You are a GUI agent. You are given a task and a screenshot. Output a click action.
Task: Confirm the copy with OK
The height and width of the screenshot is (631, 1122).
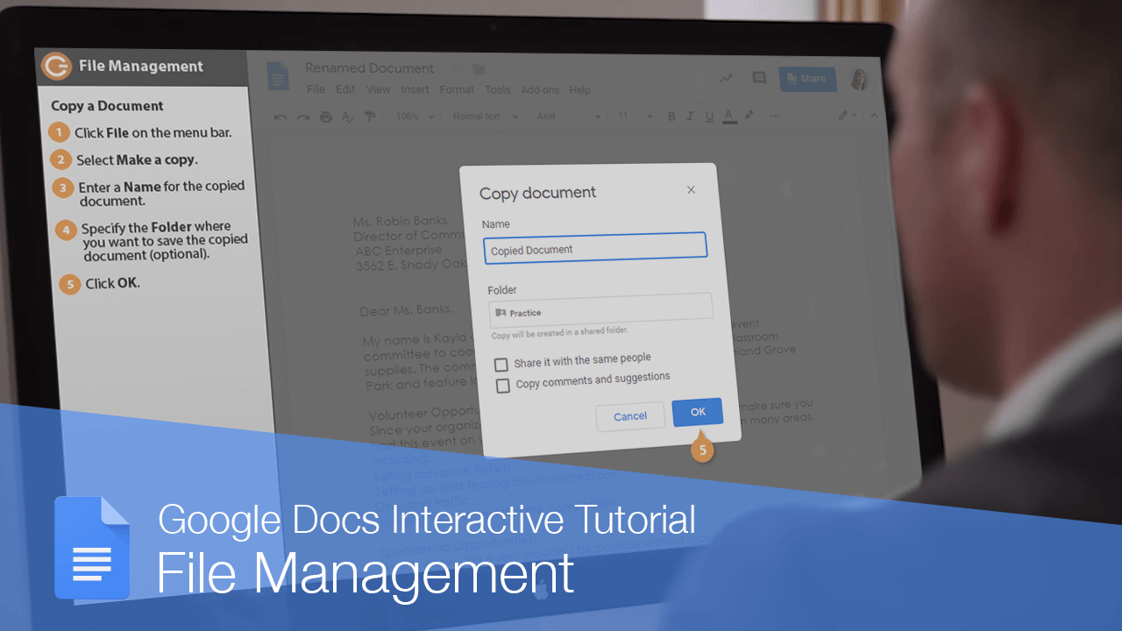[x=697, y=412]
